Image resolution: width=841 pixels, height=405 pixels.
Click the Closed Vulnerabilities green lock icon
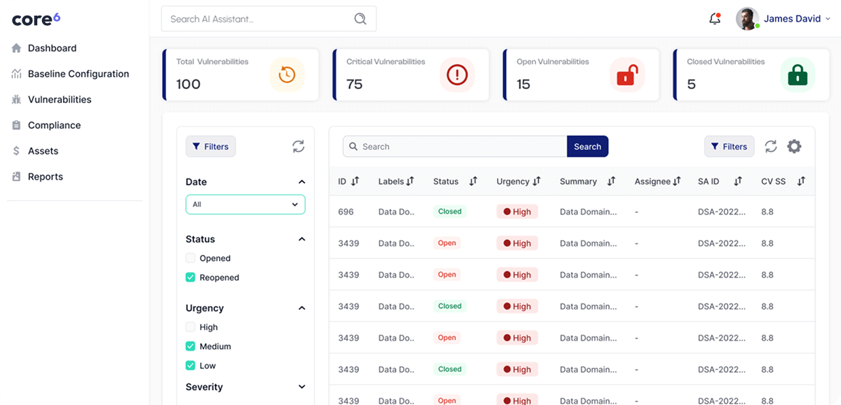click(x=797, y=75)
